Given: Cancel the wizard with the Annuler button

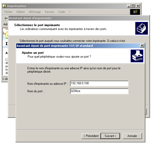Looking at the screenshot, I should [x=132, y=136].
